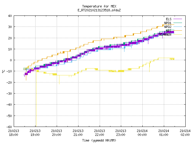Click the yellow SCANNER legend line sample
Screen dimensions: 191x143
click(178, 35)
